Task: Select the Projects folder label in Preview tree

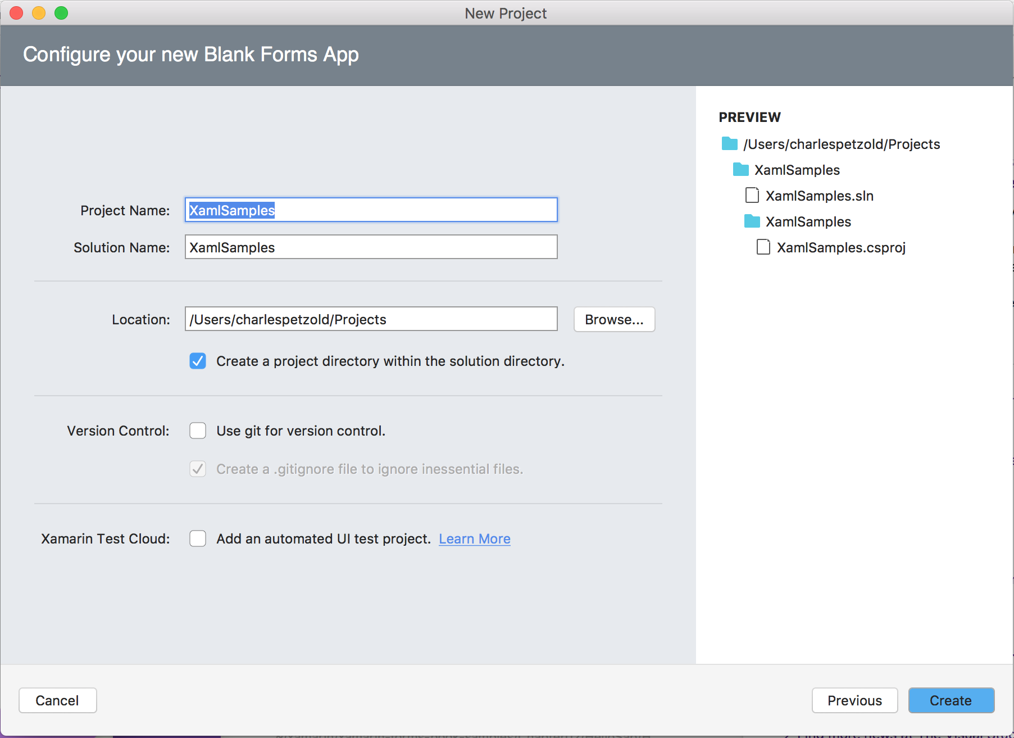Action: pyautogui.click(x=840, y=144)
